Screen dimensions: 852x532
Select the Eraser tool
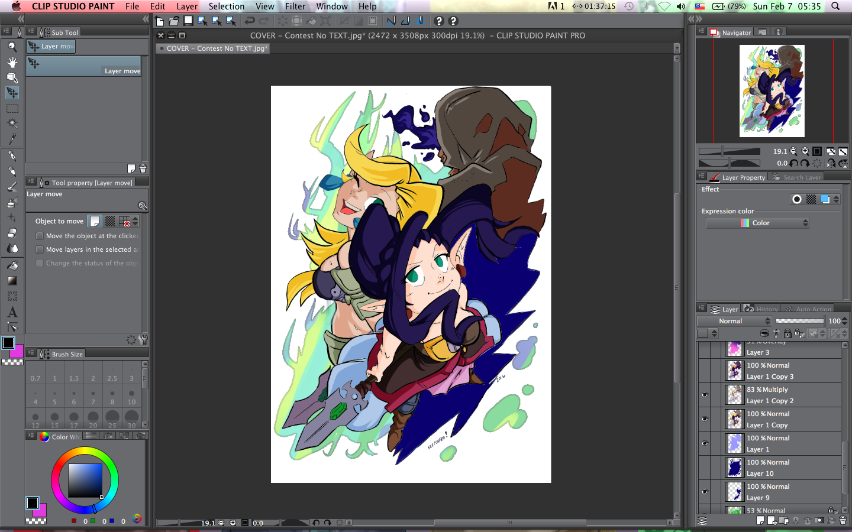coord(12,233)
